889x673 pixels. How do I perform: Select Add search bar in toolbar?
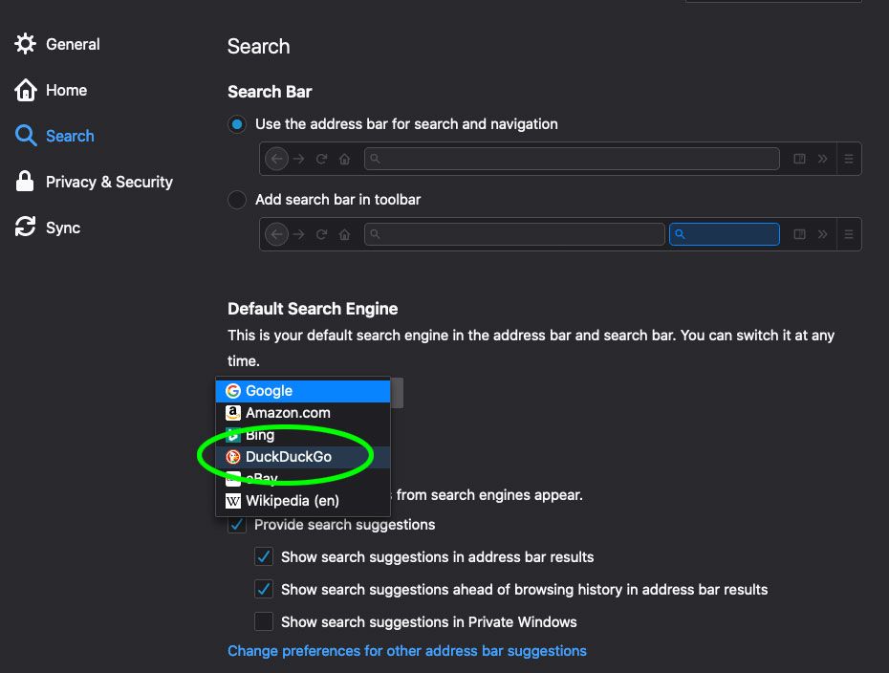tap(236, 200)
